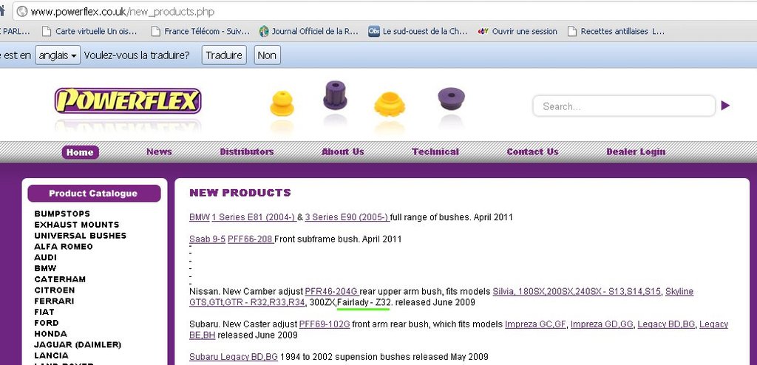This screenshot has width=757, height=365.
Task: Go to the Home navigation tab
Action: [x=80, y=152]
